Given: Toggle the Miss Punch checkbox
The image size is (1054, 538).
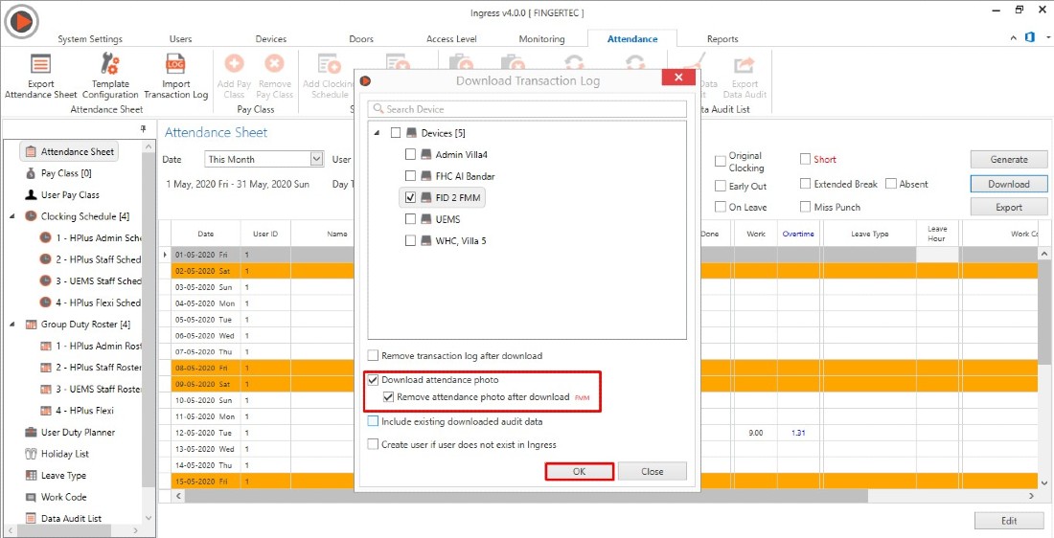Looking at the screenshot, I should (x=805, y=207).
